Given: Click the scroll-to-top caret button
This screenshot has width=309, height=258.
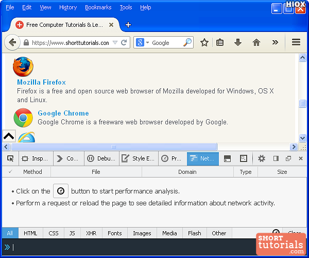Looking at the screenshot, I should coord(9,136).
